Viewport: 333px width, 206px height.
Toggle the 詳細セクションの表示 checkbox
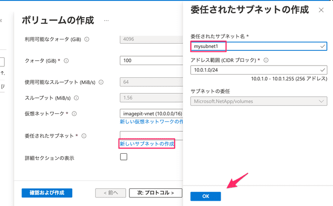(x=124, y=157)
